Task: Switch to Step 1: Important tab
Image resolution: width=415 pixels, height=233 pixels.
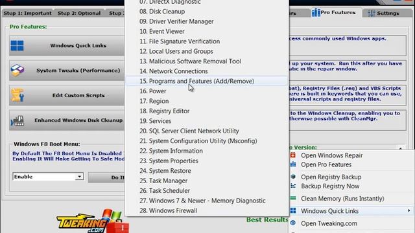Action: click(27, 13)
